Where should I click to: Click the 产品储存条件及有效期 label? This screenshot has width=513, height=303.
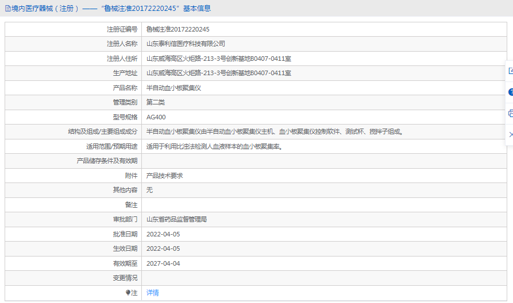(107, 161)
